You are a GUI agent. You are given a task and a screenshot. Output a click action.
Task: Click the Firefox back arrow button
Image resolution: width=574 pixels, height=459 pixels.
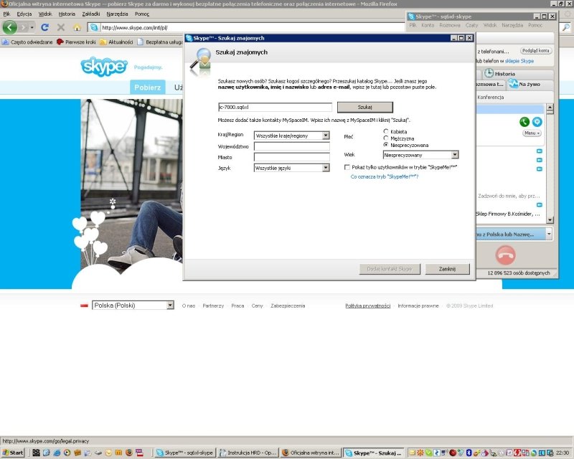tap(10, 27)
